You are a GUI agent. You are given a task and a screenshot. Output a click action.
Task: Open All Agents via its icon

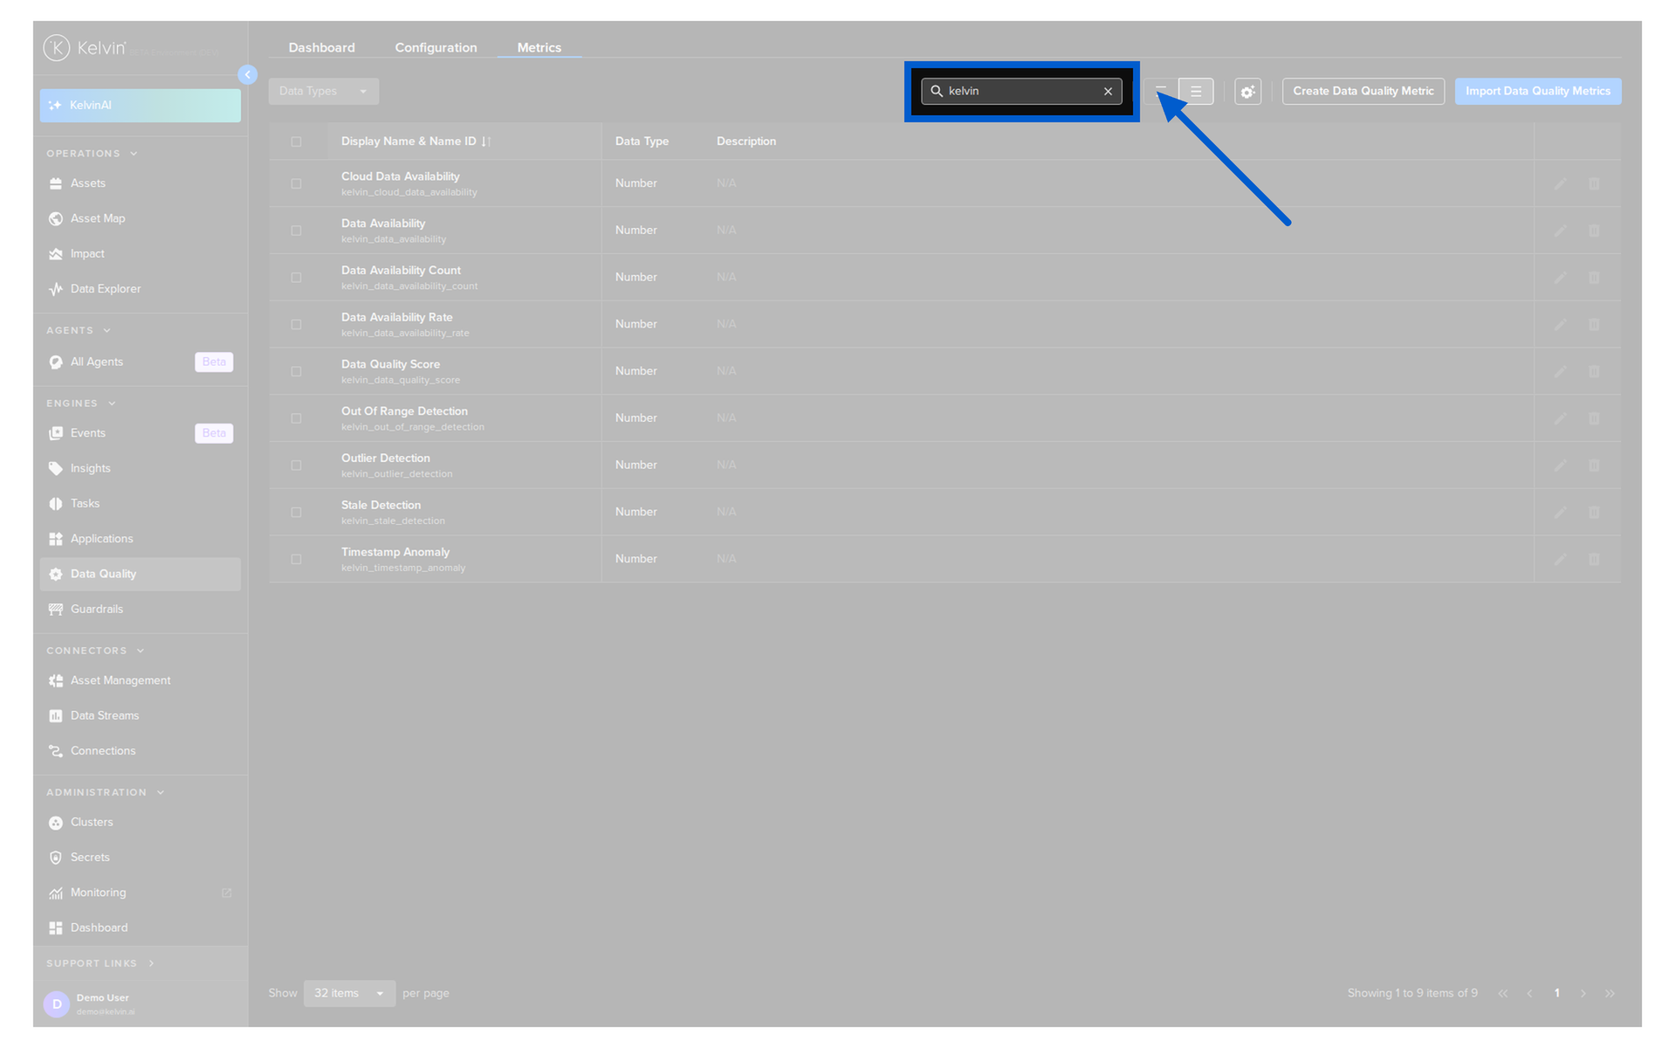56,362
